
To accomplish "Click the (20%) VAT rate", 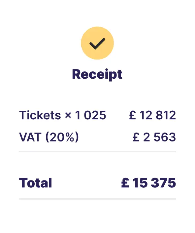I will pyautogui.click(x=62, y=137).
